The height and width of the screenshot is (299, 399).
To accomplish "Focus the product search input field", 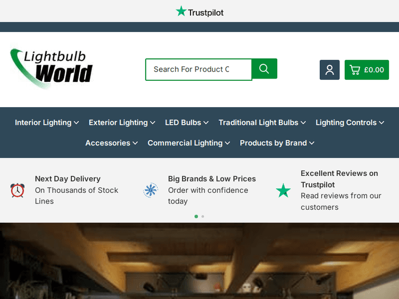I will [x=198, y=70].
